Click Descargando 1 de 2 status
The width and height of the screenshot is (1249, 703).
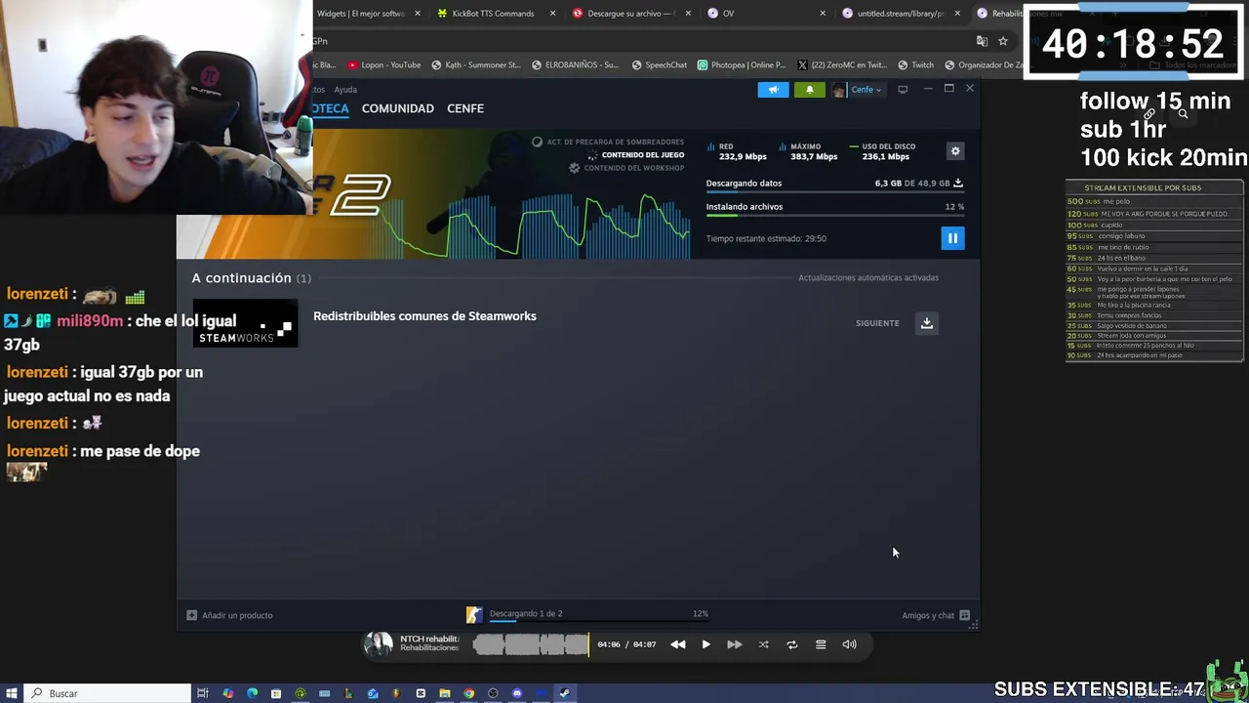click(526, 613)
